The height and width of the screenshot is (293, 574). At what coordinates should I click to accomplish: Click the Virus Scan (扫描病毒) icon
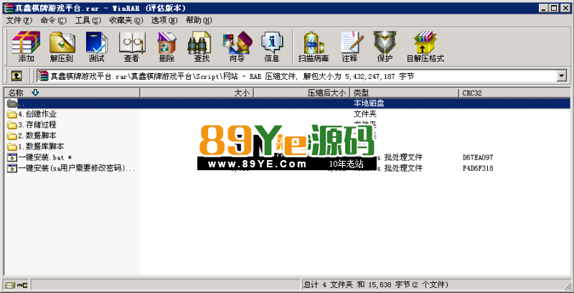[x=314, y=47]
